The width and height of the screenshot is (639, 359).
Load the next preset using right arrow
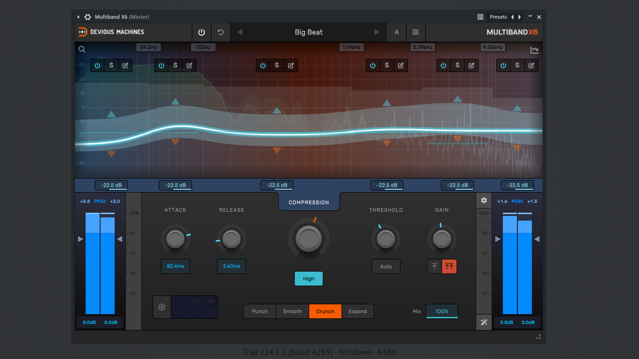[377, 32]
